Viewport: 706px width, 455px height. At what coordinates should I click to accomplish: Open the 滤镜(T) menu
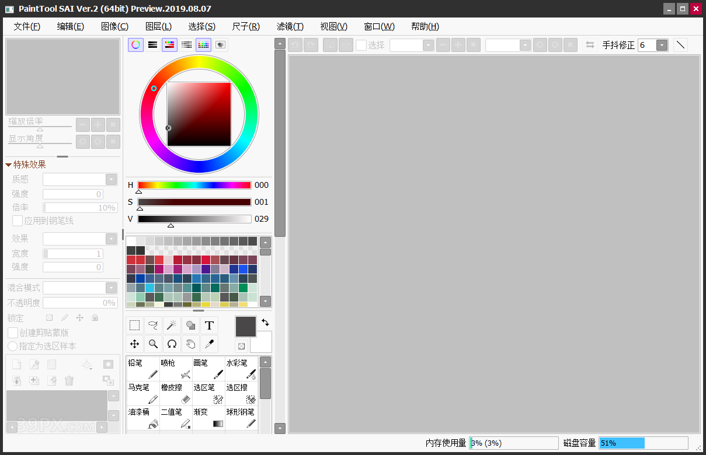point(290,26)
